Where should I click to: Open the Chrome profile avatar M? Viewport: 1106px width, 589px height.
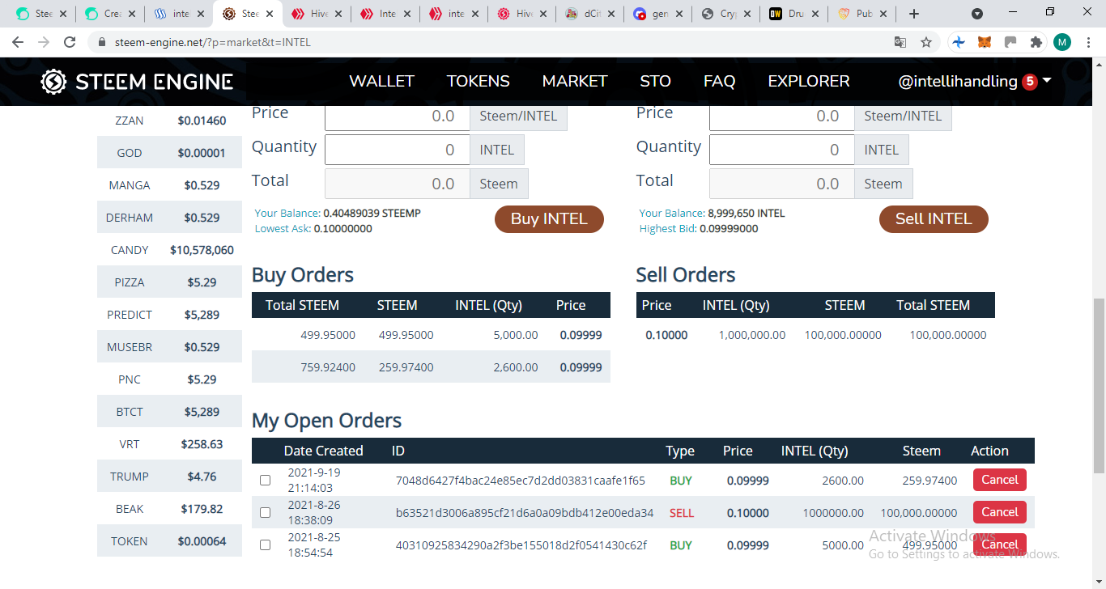tap(1062, 42)
